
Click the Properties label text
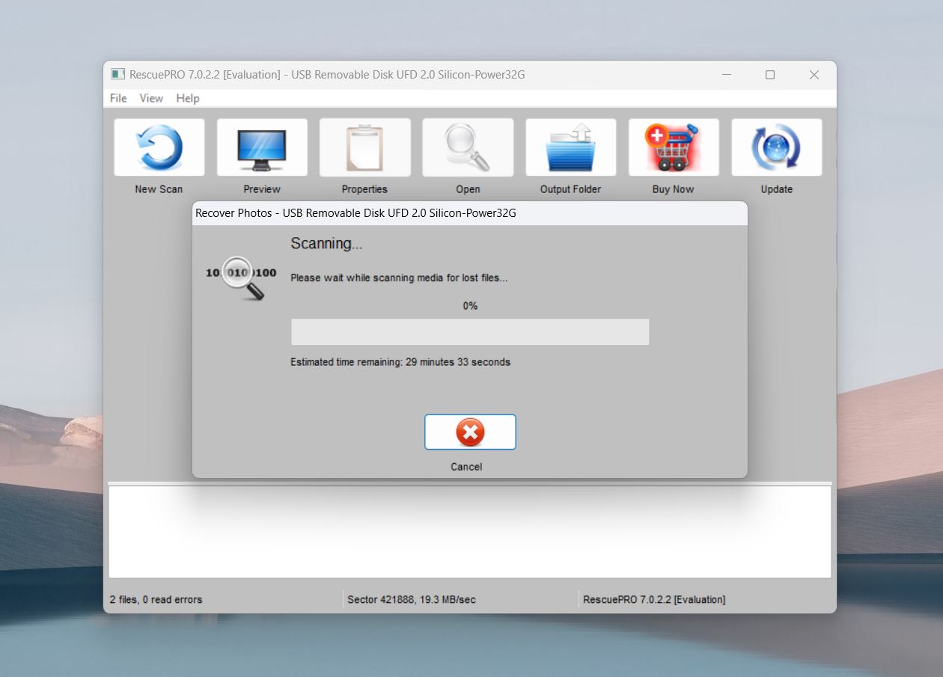[x=364, y=189]
